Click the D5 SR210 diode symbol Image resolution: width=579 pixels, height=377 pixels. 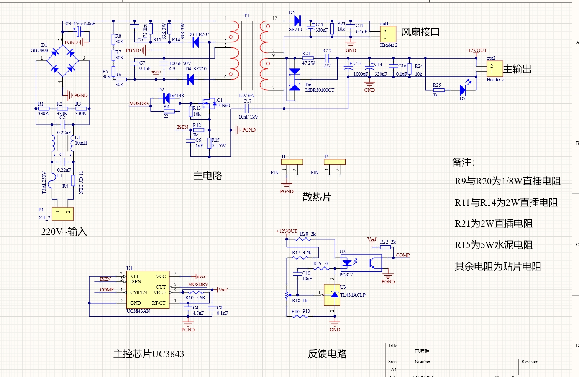[297, 21]
